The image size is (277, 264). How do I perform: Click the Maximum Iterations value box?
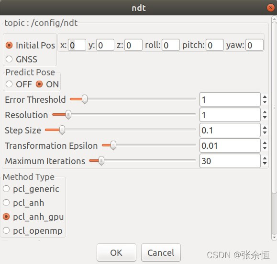pyautogui.click(x=230, y=161)
